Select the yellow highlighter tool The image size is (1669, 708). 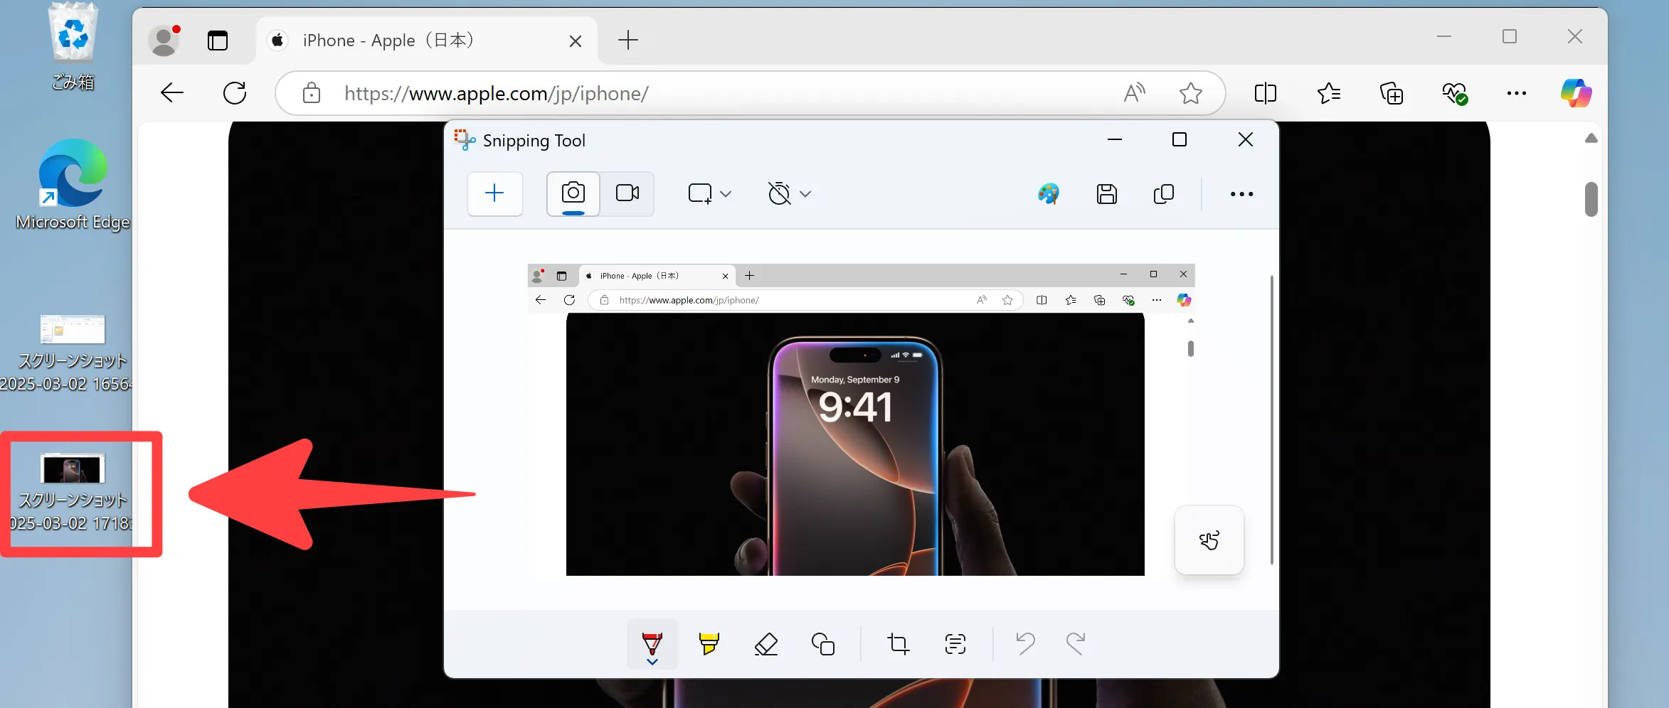click(x=709, y=644)
